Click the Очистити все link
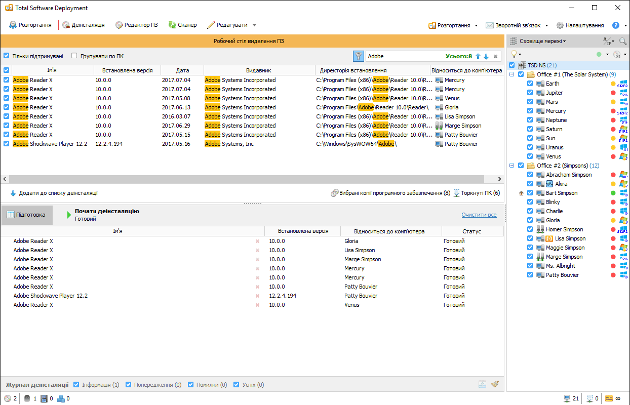 [x=479, y=215]
